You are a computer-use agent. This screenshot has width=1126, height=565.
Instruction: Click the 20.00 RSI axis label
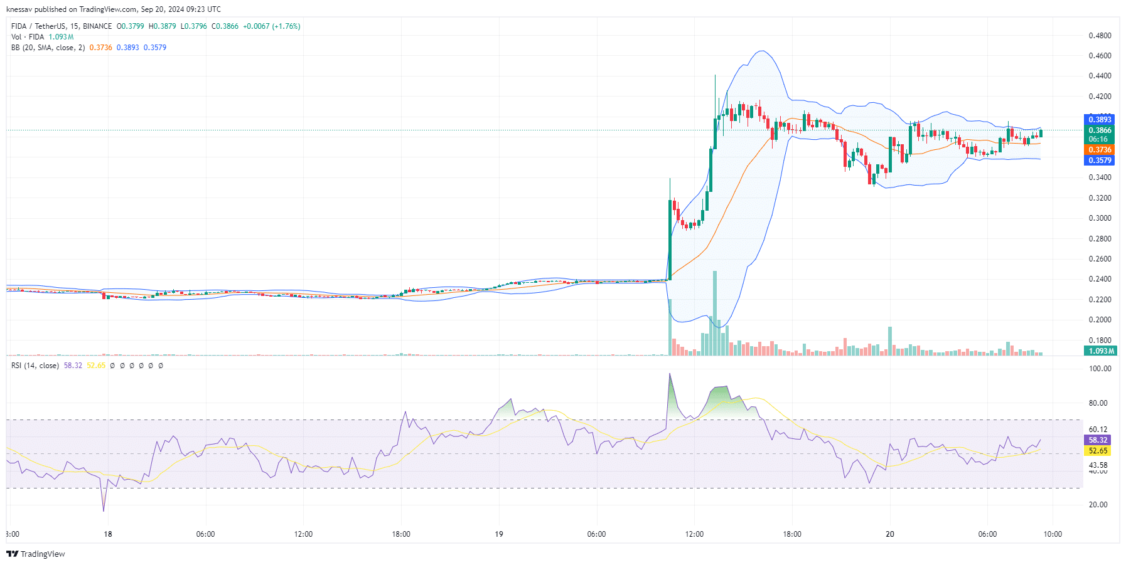pyautogui.click(x=1098, y=505)
